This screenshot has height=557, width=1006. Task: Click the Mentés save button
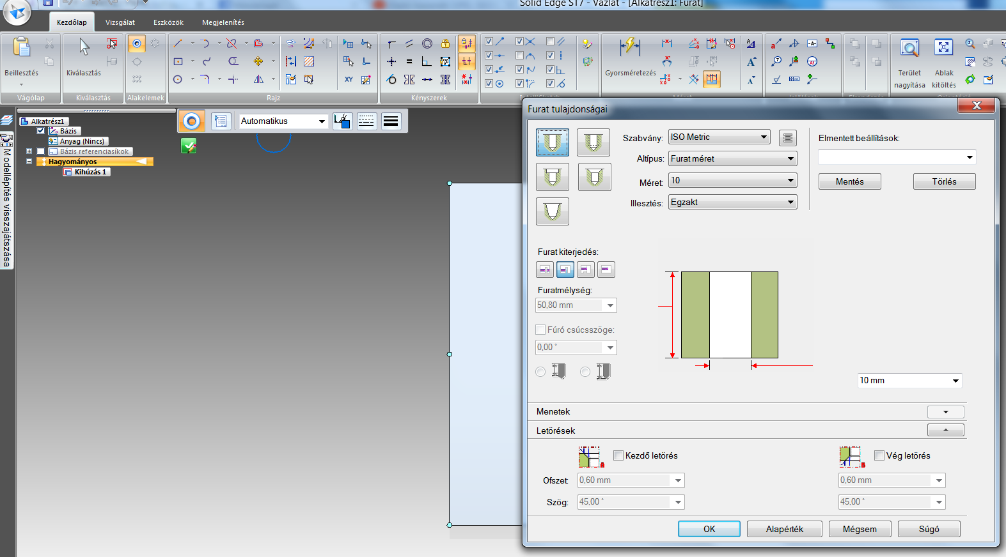(x=850, y=181)
